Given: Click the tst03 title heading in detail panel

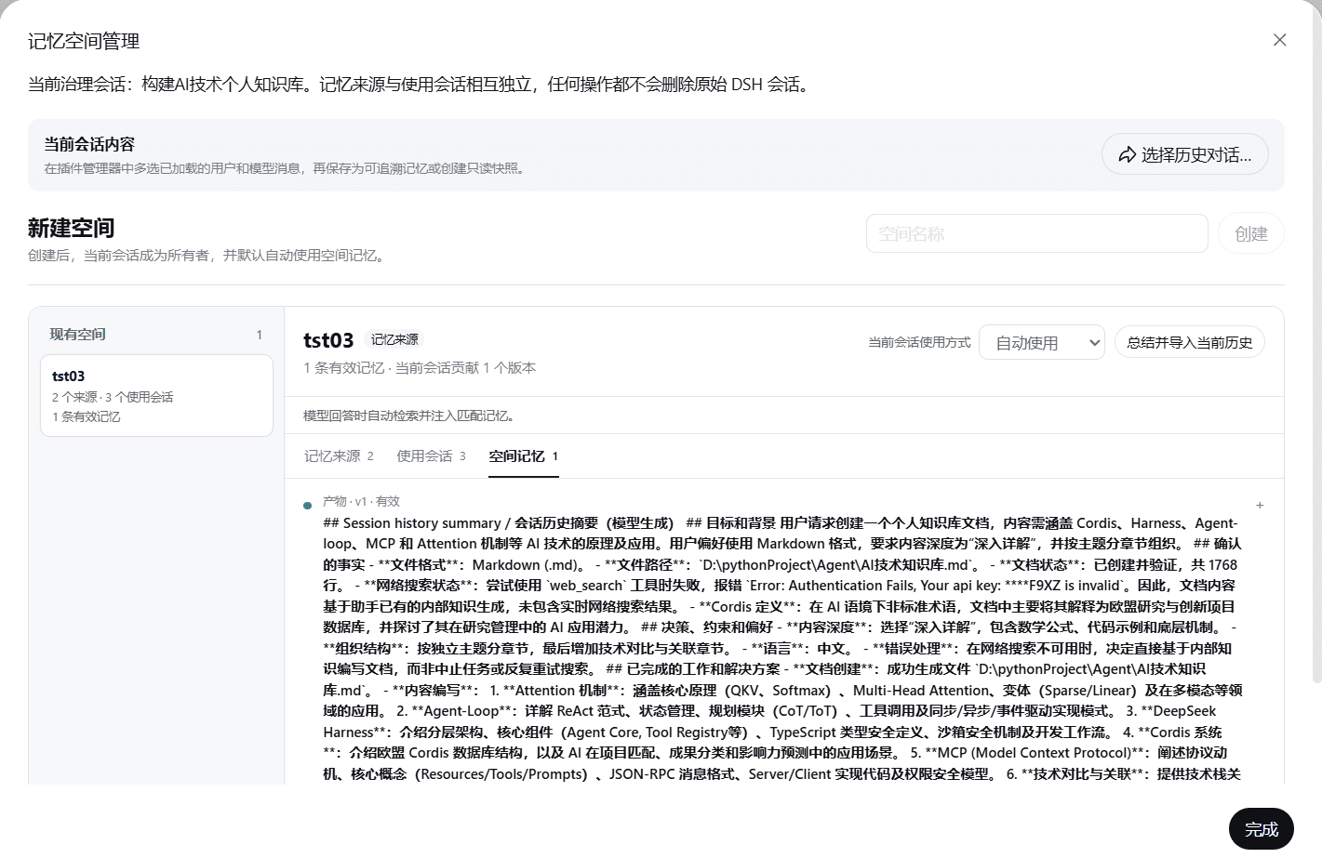Looking at the screenshot, I should [328, 340].
